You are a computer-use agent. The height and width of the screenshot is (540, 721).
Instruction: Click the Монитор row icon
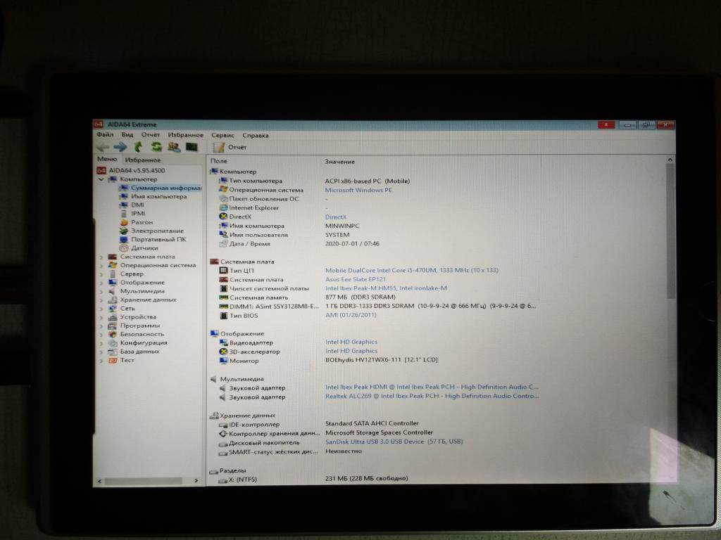(223, 361)
